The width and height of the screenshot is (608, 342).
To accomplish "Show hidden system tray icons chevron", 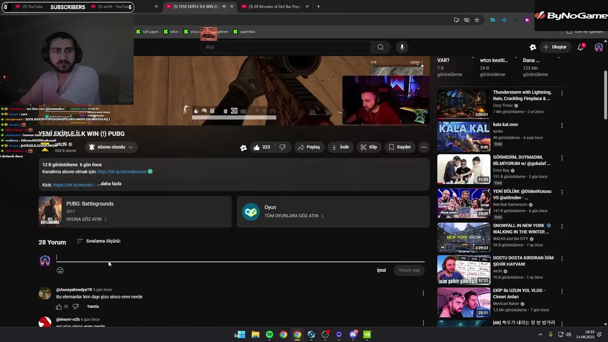I will (540, 334).
